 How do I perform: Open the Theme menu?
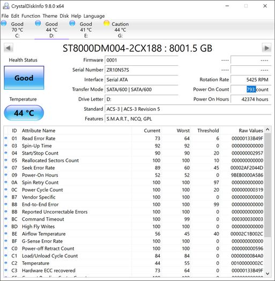50,16
